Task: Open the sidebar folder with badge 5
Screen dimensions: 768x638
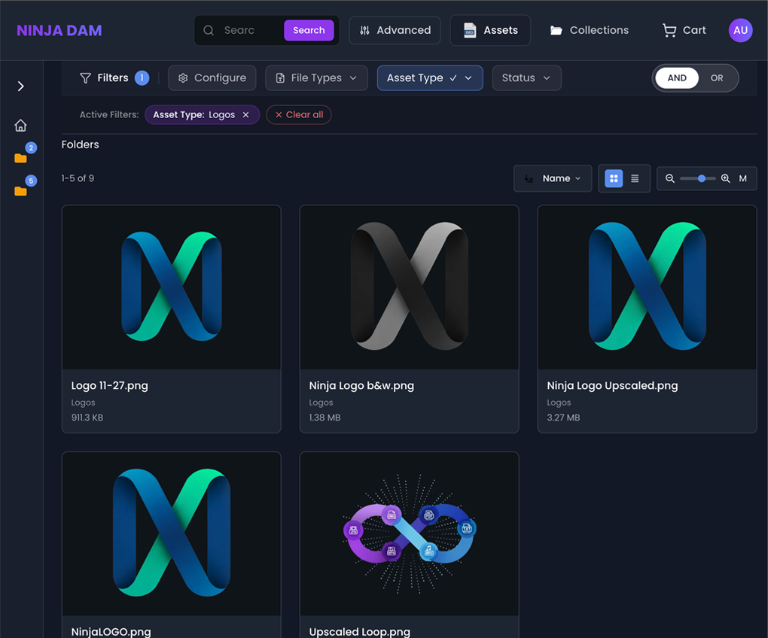Action: point(20,190)
